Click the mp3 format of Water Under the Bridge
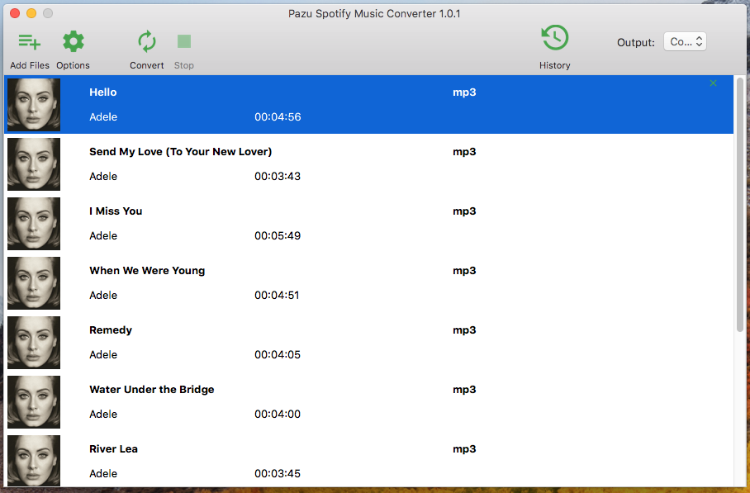 tap(464, 390)
